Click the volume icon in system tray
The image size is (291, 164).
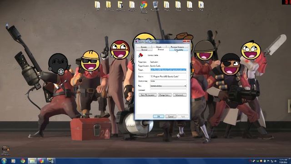coord(276,161)
